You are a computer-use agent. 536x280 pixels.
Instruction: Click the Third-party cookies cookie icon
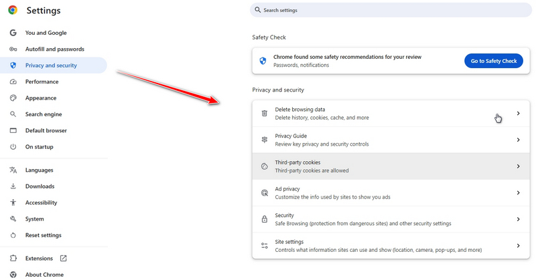pyautogui.click(x=265, y=166)
